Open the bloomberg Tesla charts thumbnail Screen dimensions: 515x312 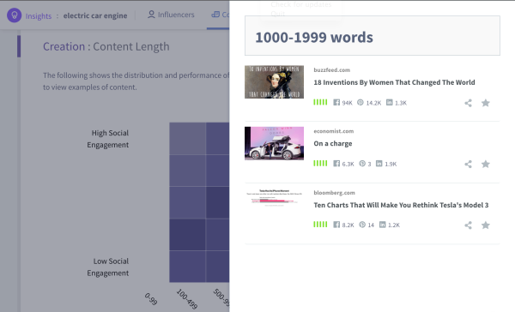pyautogui.click(x=274, y=198)
